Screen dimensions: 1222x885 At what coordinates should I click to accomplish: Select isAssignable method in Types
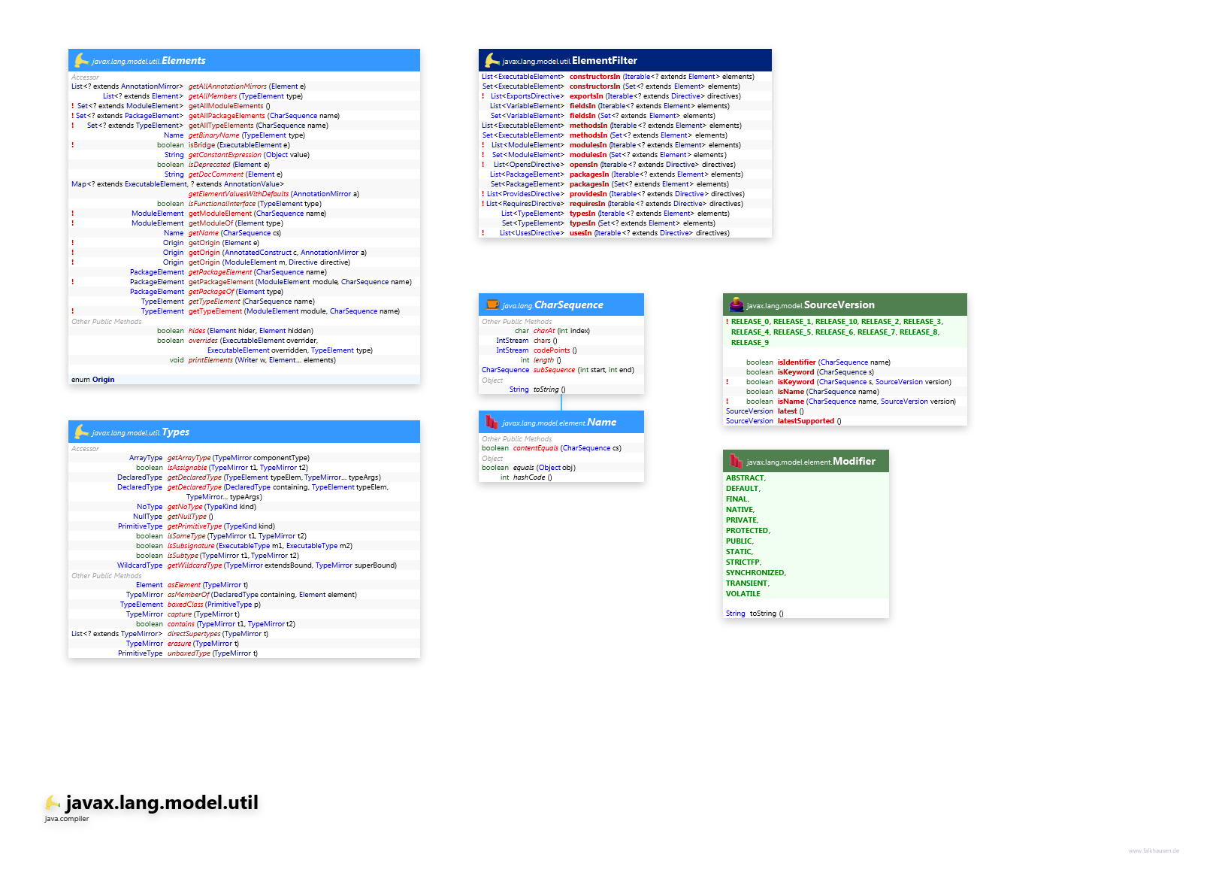(x=187, y=468)
